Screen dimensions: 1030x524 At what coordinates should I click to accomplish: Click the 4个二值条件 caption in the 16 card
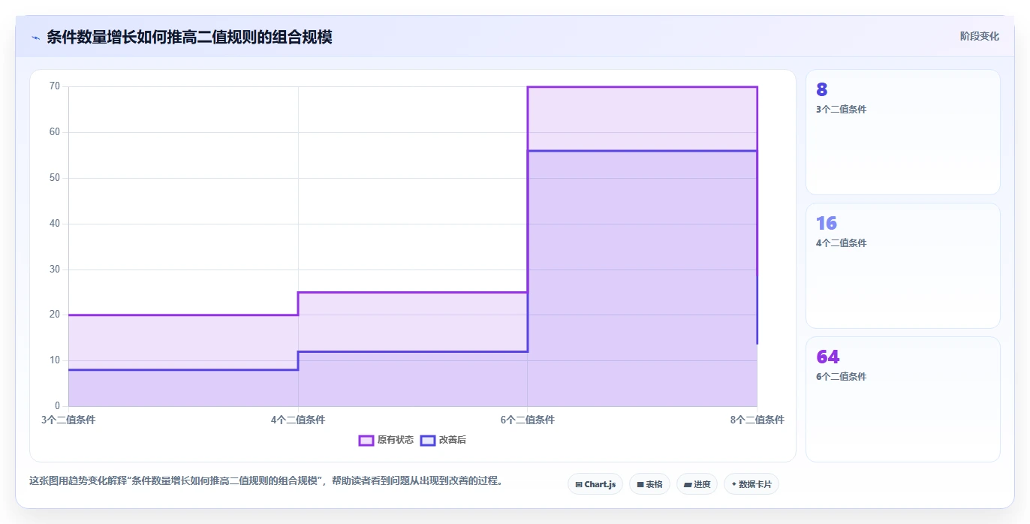pyautogui.click(x=841, y=243)
